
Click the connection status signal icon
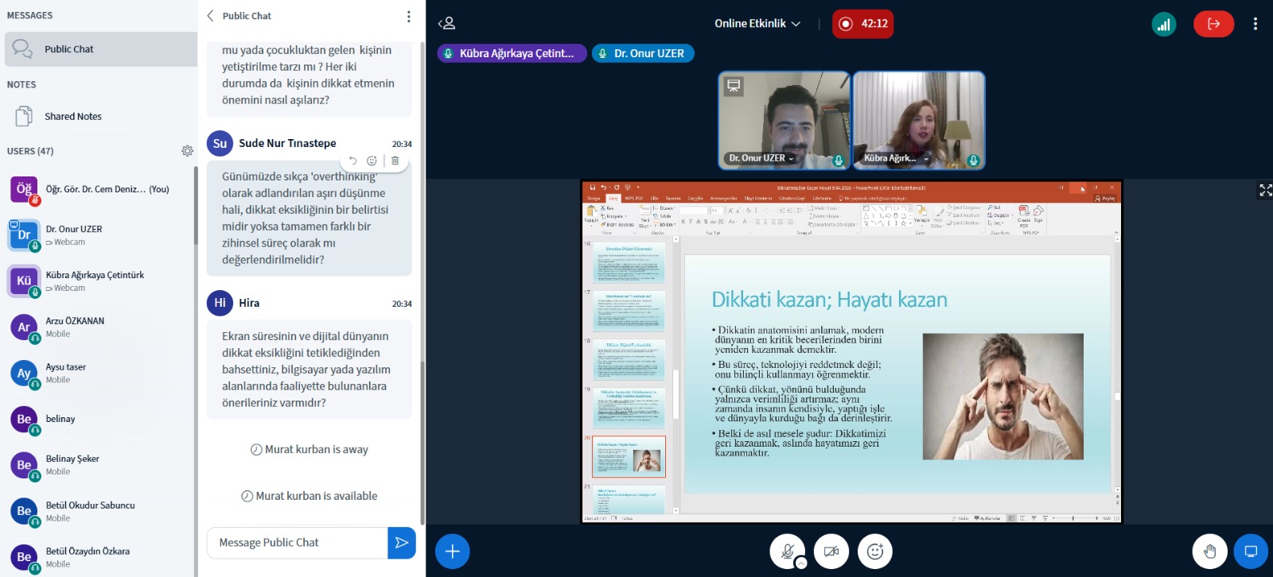(x=1163, y=24)
